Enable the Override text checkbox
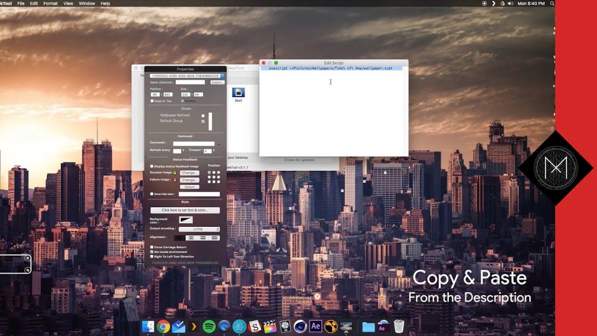 152,194
